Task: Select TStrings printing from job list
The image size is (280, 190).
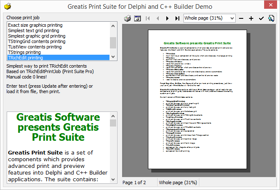Action: click(58, 52)
